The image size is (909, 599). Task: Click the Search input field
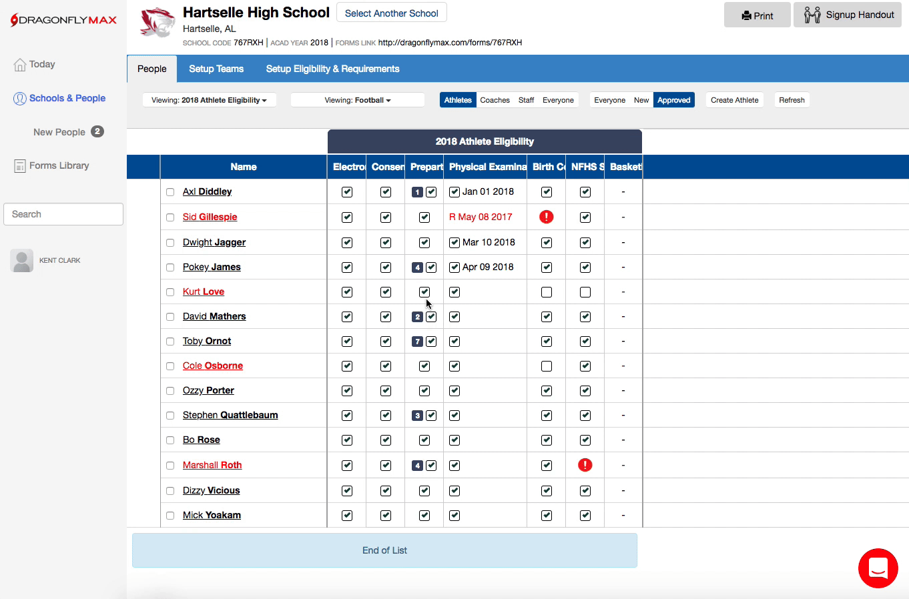(63, 214)
